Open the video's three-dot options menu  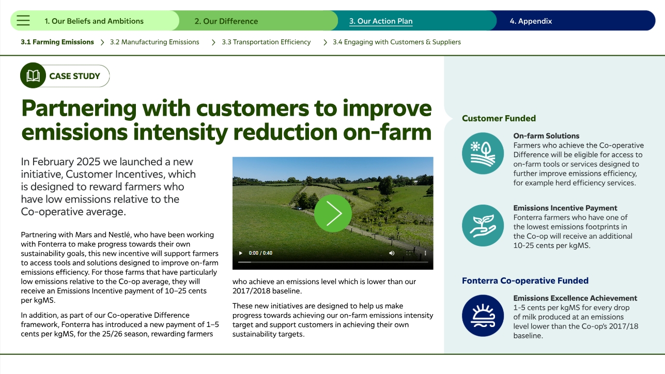pos(425,253)
